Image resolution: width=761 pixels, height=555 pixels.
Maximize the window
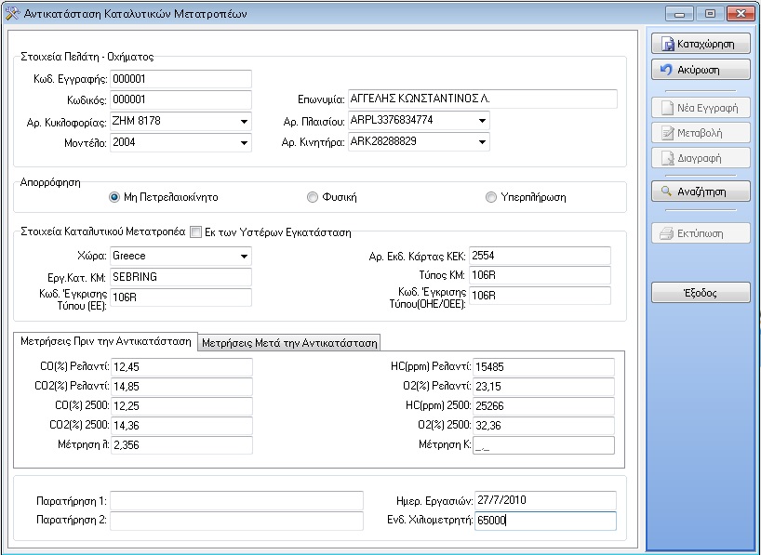(x=710, y=14)
